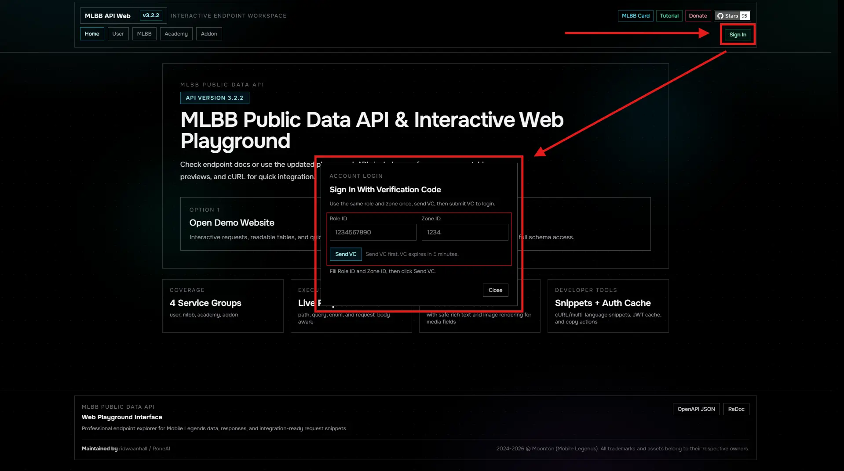This screenshot has height=471, width=844.
Task: Open the RoneAI maintainer link
Action: click(161, 449)
